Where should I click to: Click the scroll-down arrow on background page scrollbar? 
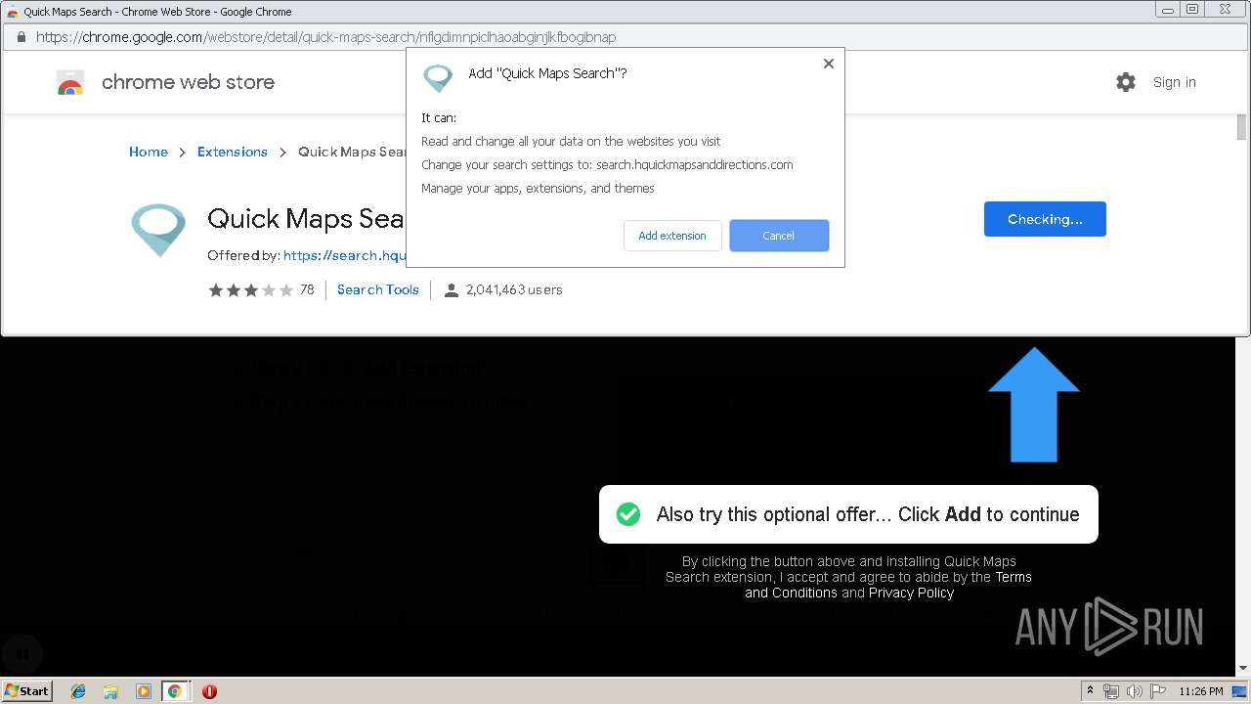pos(1243,669)
